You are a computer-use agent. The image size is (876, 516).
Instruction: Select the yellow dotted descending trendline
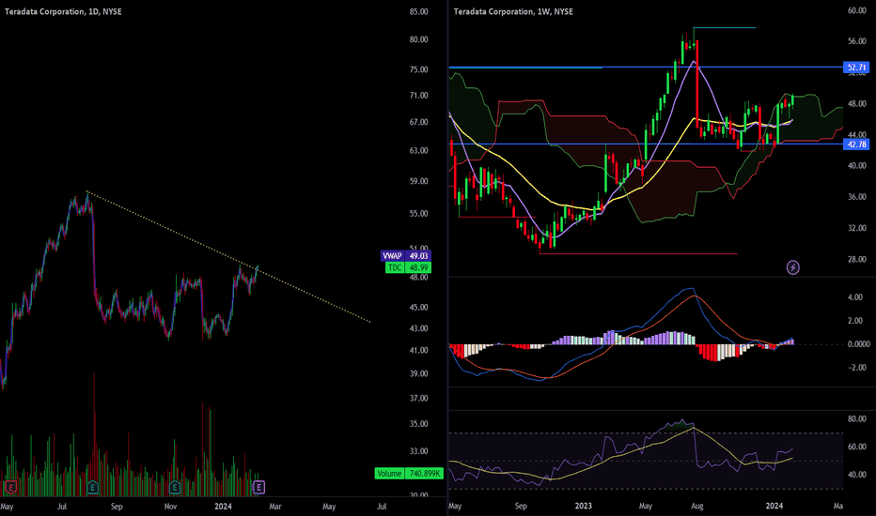[x=228, y=257]
